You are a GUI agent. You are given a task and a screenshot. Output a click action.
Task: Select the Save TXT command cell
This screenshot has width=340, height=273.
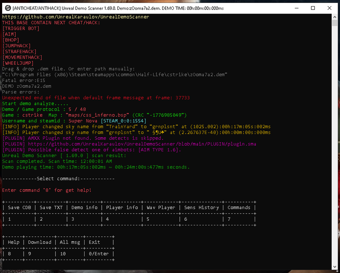51,207
